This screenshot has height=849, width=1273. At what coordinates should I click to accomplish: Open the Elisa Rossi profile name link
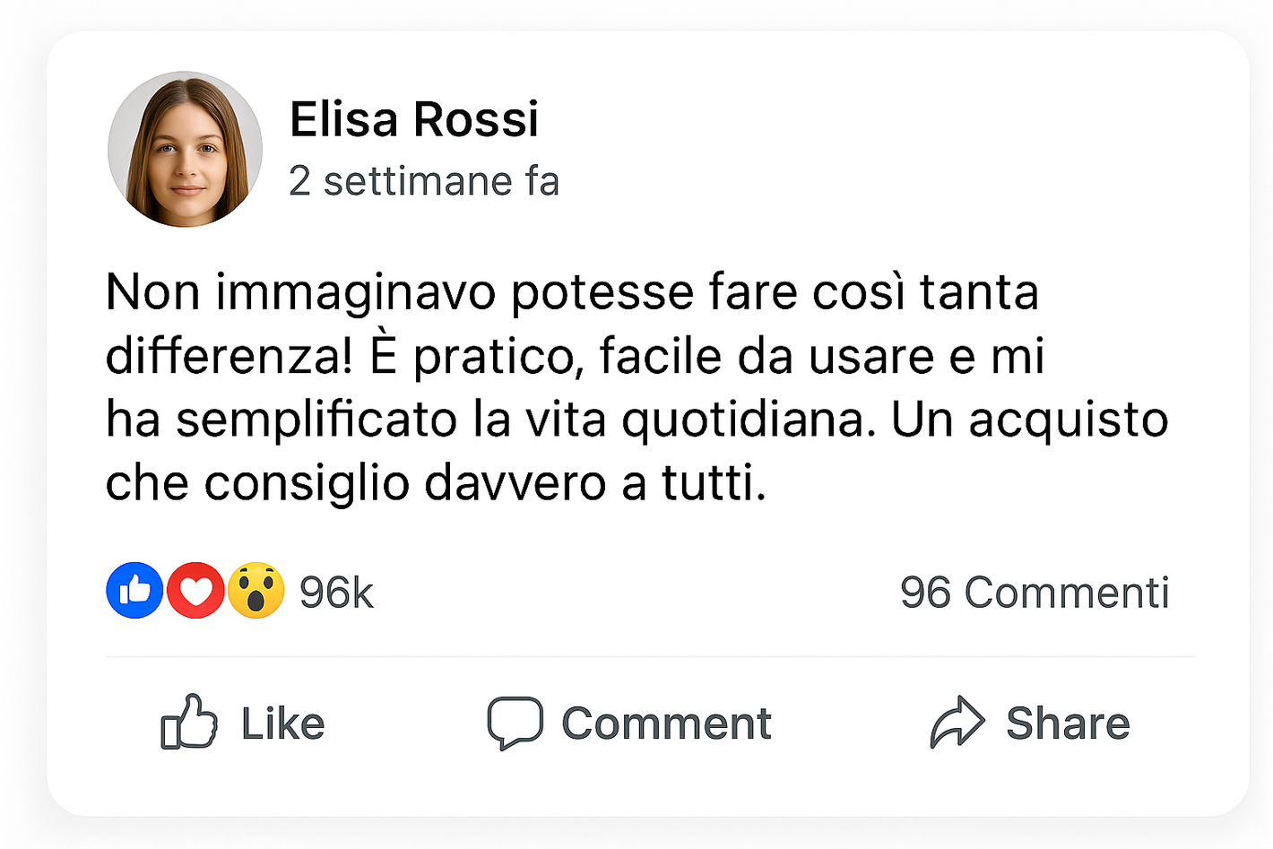[x=413, y=119]
